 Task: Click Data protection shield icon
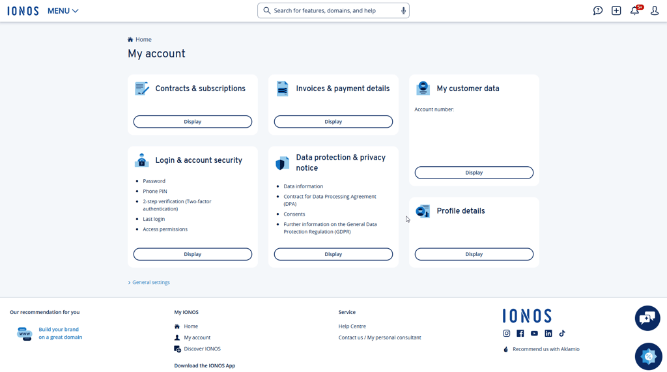(x=283, y=163)
